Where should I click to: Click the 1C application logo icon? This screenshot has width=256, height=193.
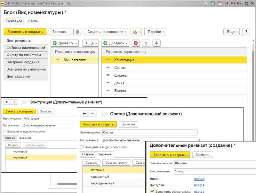(3, 3)
